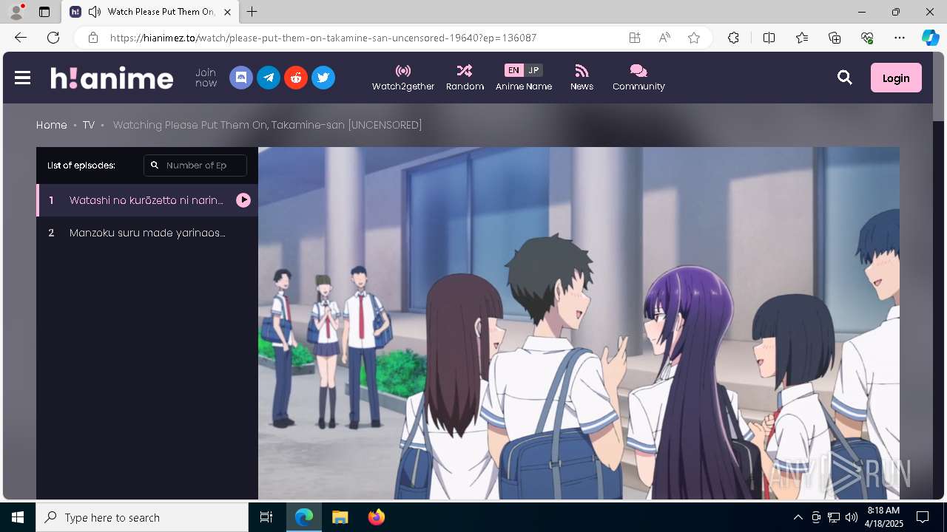Open a new tab
The width and height of the screenshot is (947, 532).
click(x=252, y=12)
